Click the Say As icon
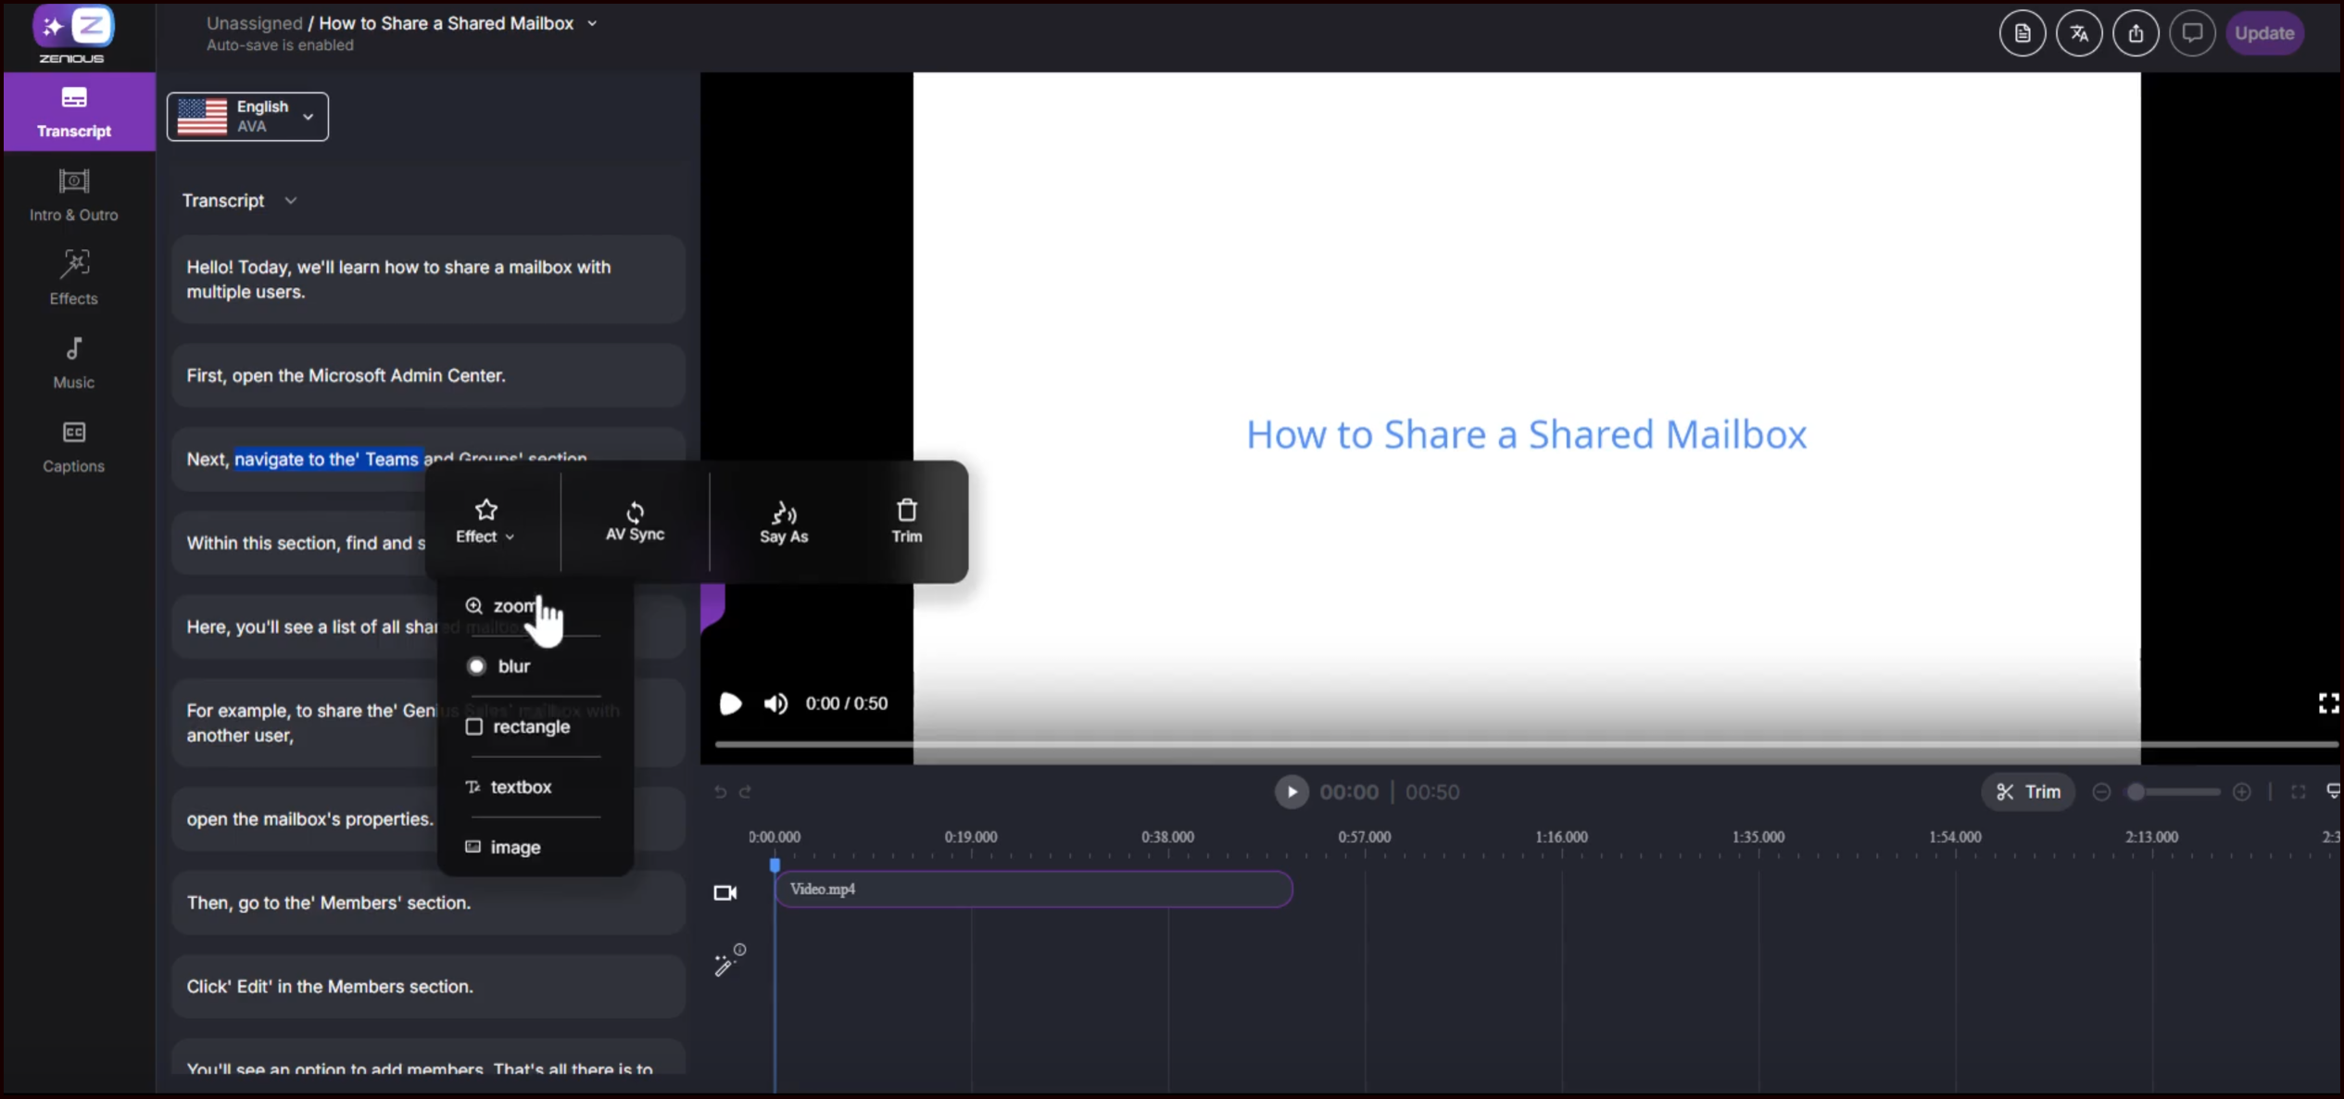Screen dimensions: 2344x1099 [x=784, y=512]
